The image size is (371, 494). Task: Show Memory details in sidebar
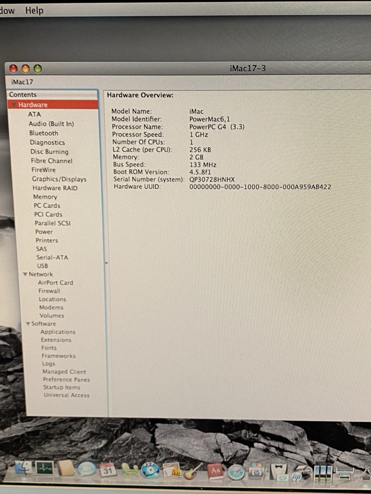[x=45, y=197]
